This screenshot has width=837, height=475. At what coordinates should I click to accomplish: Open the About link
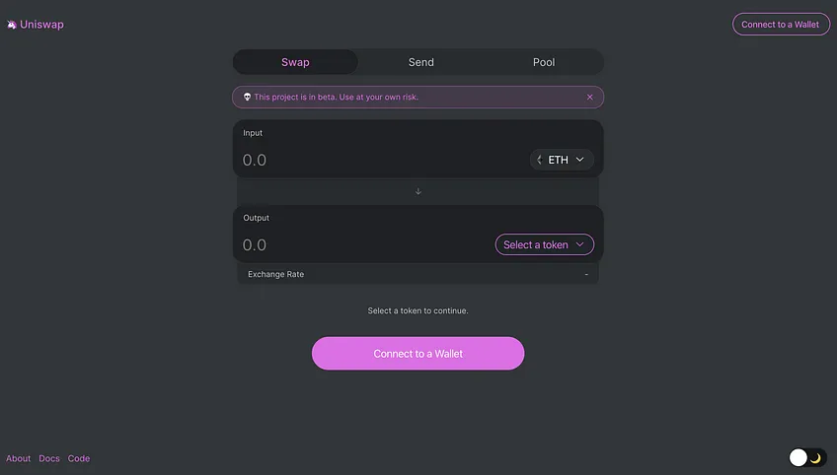[x=18, y=458]
